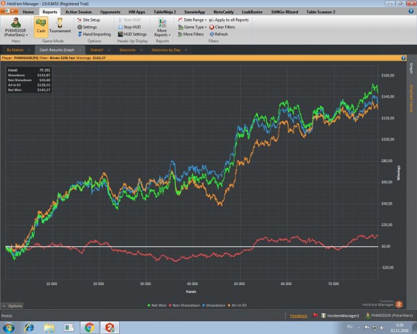Click the Stop HUD button
The height and width of the screenshot is (334, 417).
(x=132, y=27)
